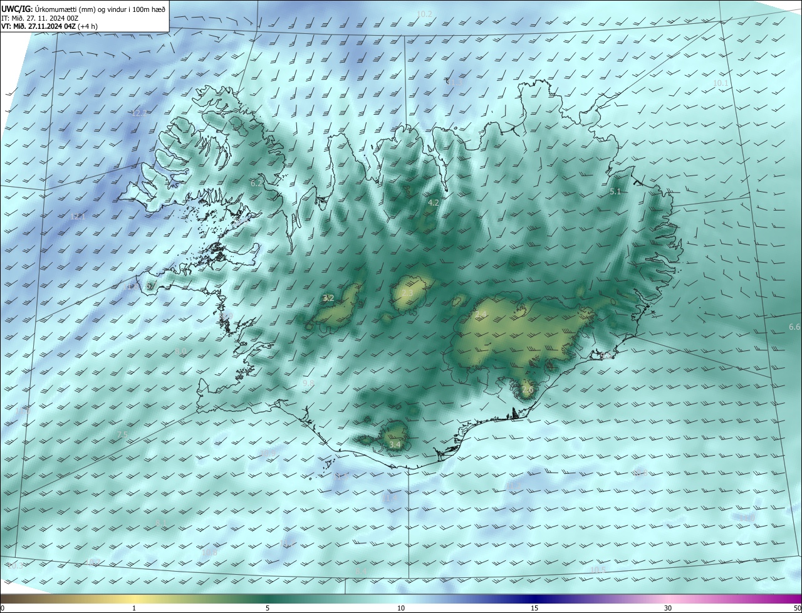Click the 2.6 value near the southeast coast
802x613 pixels.
[528, 390]
